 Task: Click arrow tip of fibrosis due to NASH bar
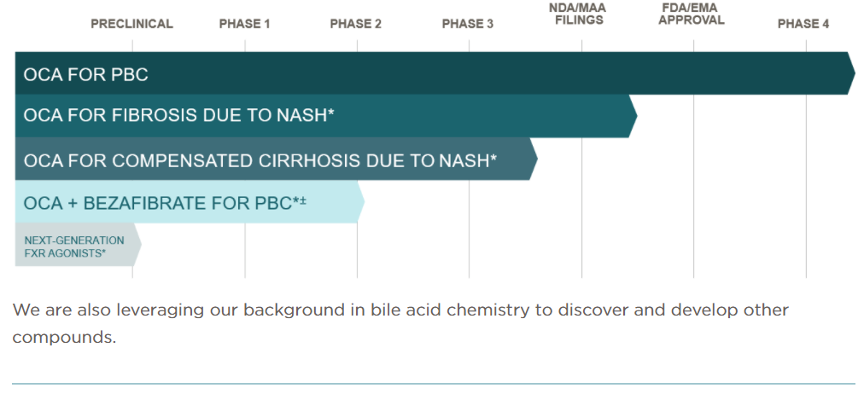coord(633,116)
